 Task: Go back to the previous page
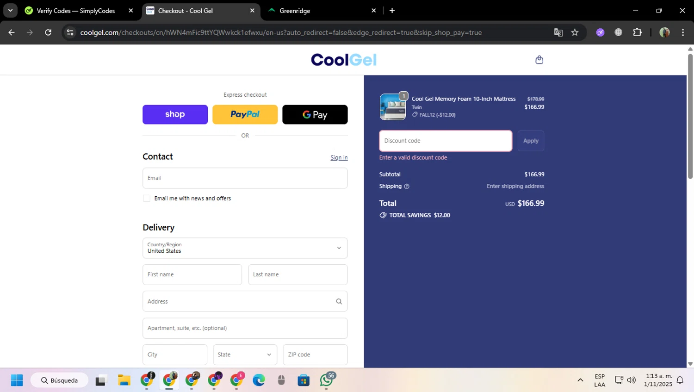(12, 32)
